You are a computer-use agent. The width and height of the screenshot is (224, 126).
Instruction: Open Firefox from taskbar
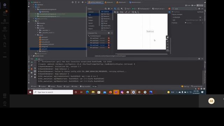(111, 92)
